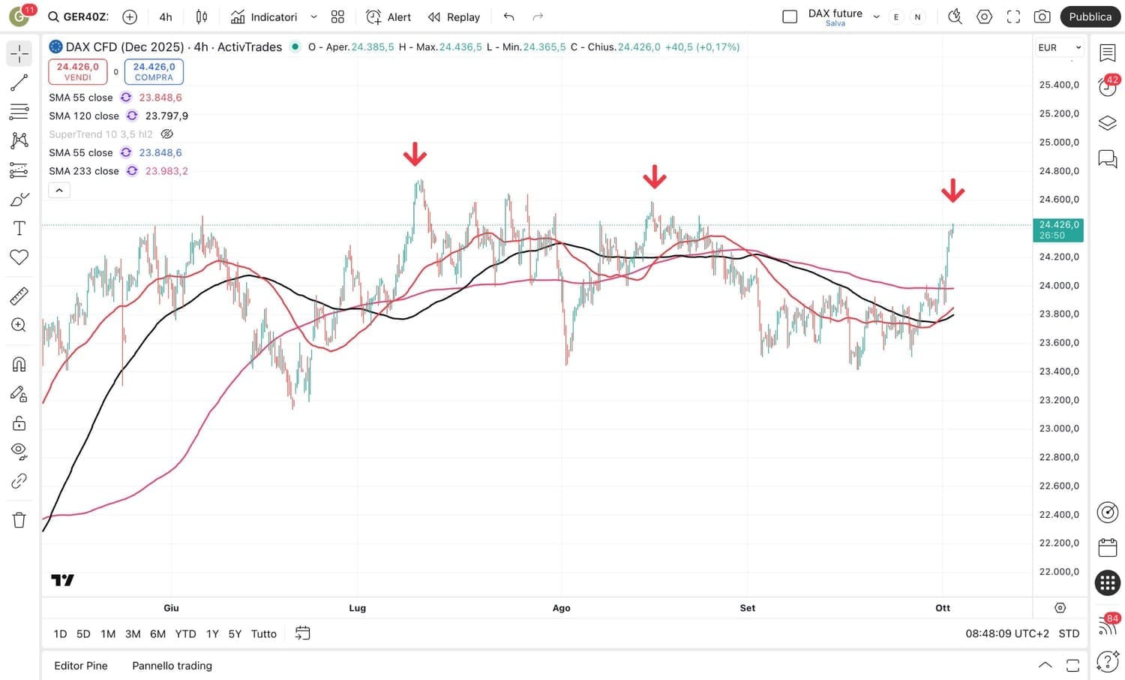Viewport: 1125px width, 680px height.
Task: Toggle the STD session button
Action: point(1069,633)
